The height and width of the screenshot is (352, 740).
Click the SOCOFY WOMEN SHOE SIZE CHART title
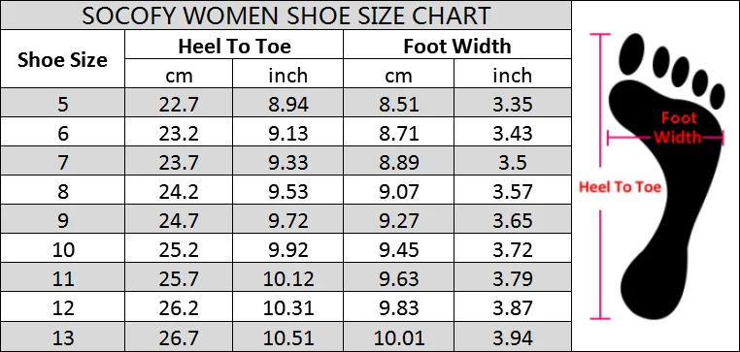point(286,16)
